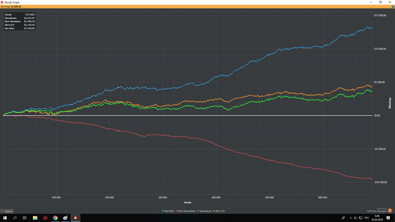Open the Windows Start menu
This screenshot has width=395, height=222.
[5, 217]
